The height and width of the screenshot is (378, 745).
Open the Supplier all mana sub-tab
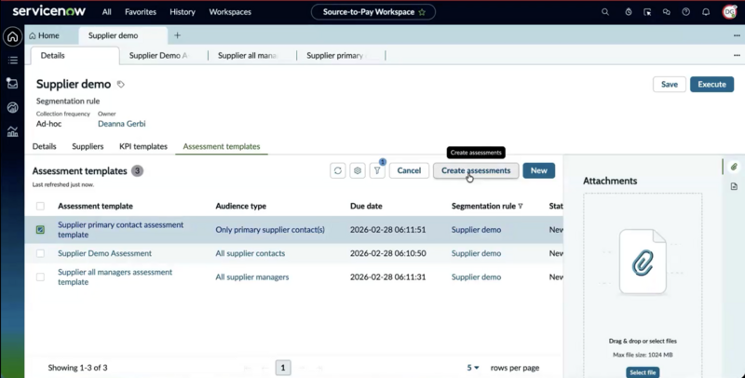pyautogui.click(x=247, y=56)
